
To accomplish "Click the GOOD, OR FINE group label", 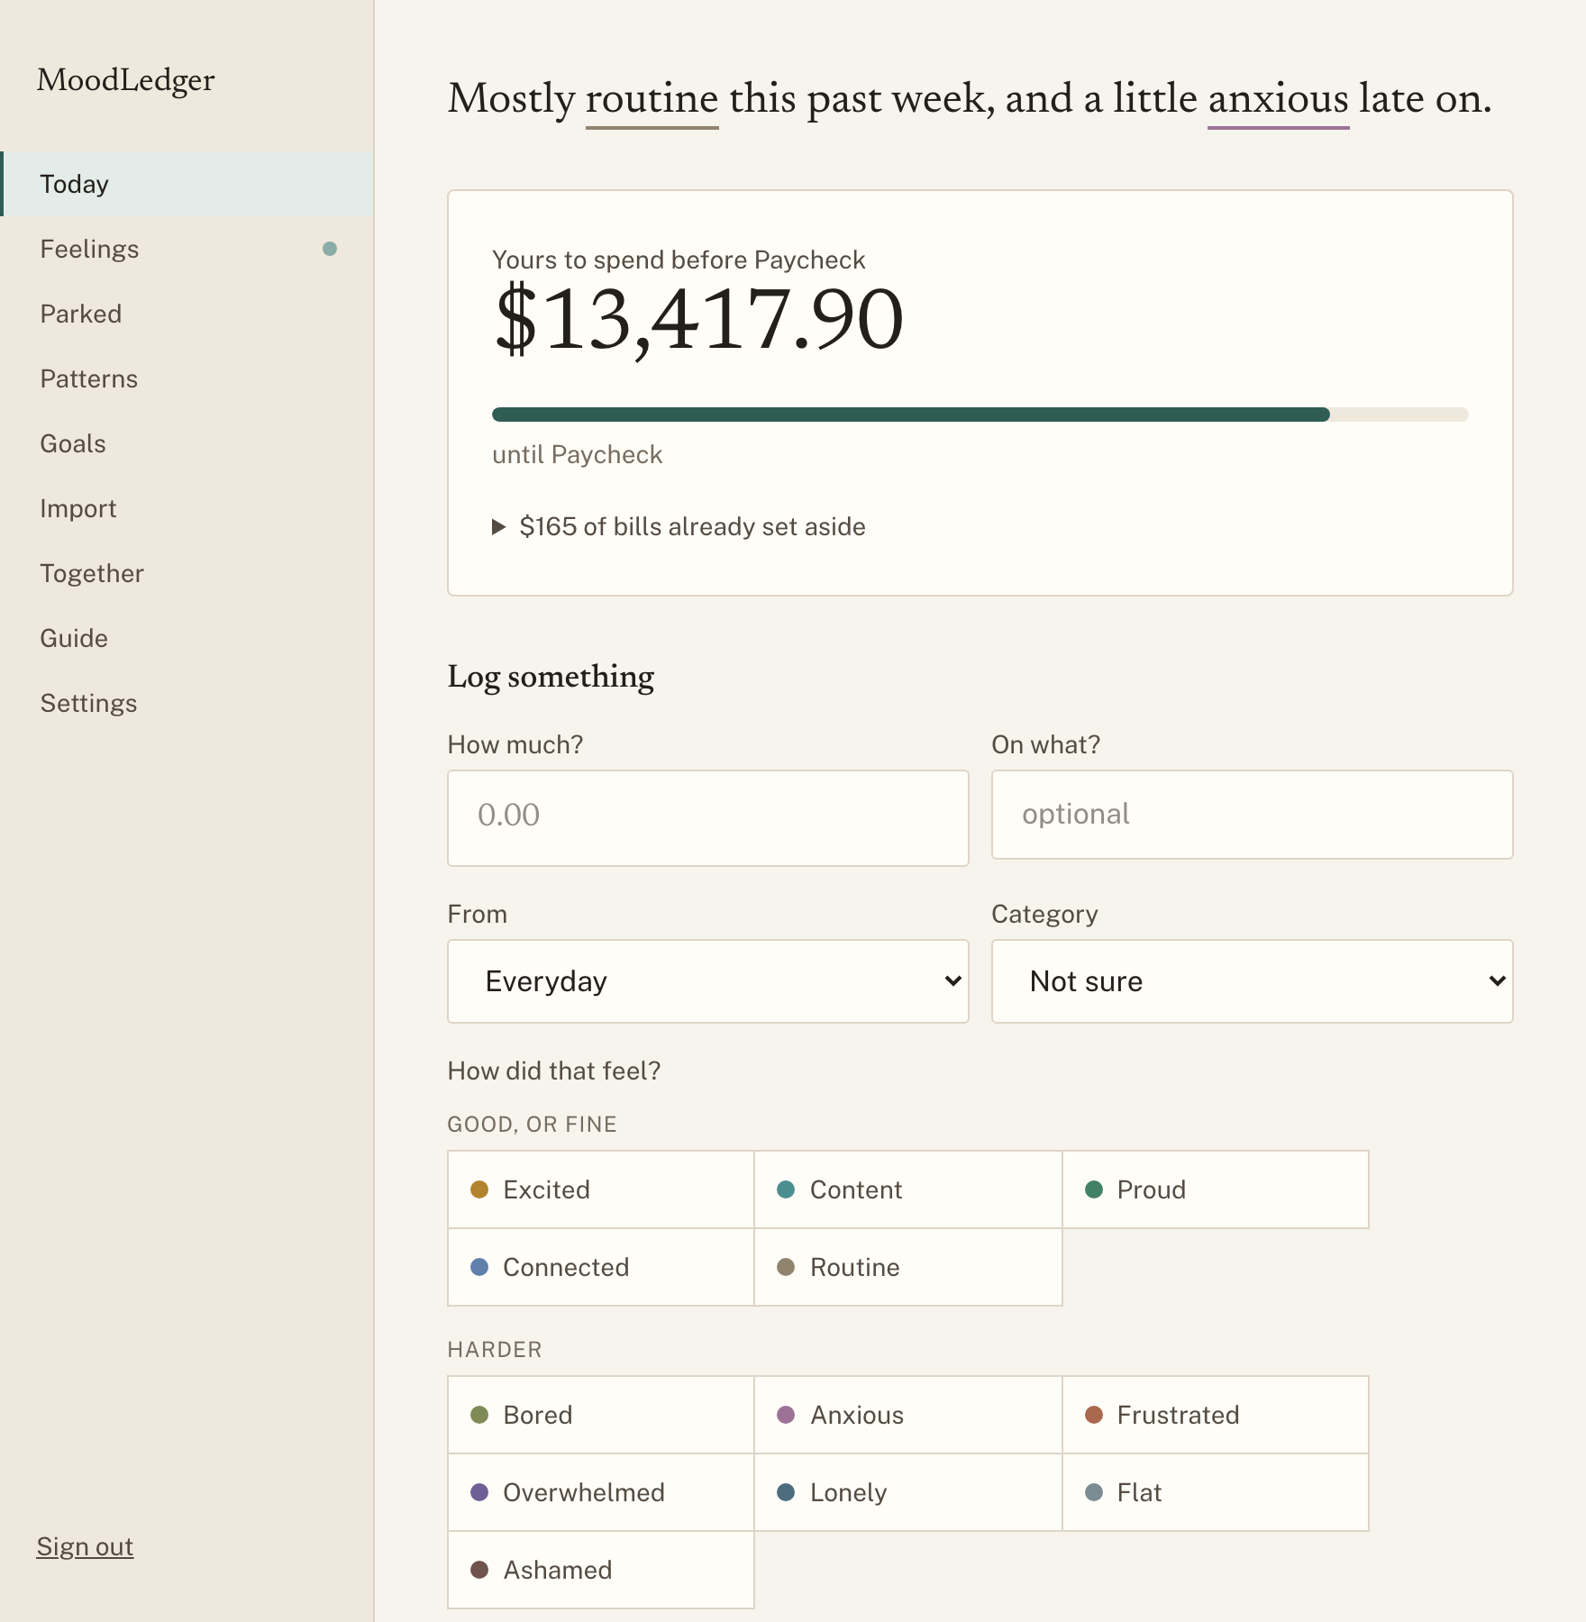I will pos(533,1125).
